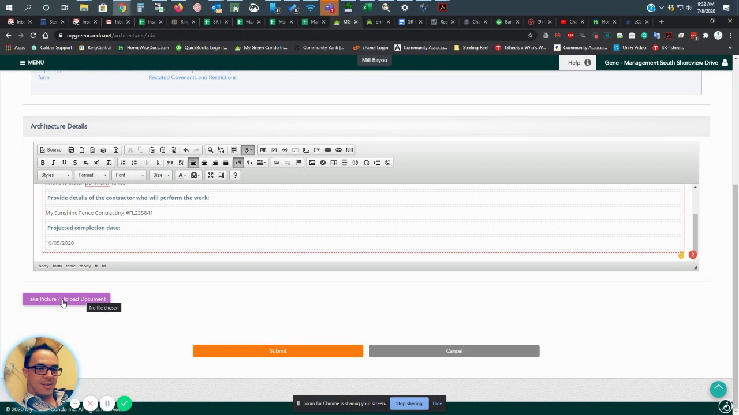The width and height of the screenshot is (739, 415).
Task: Expand the Font Size dropdown
Action: 161,175
